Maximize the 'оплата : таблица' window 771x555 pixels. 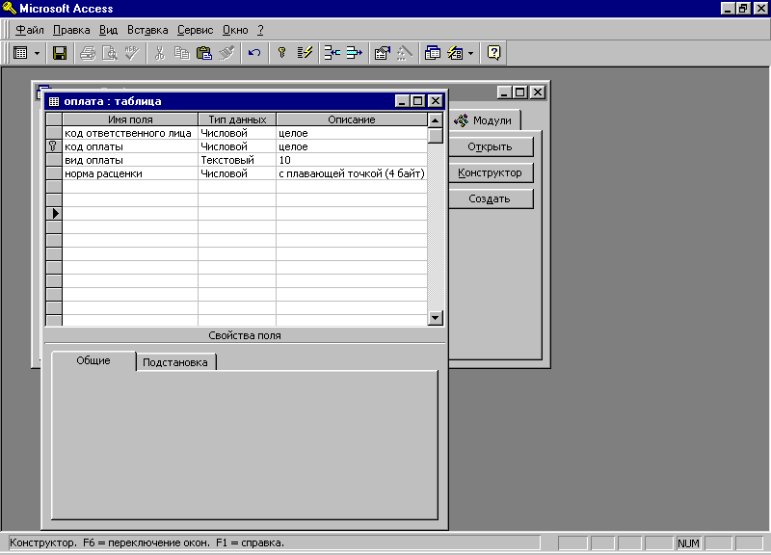[418, 101]
